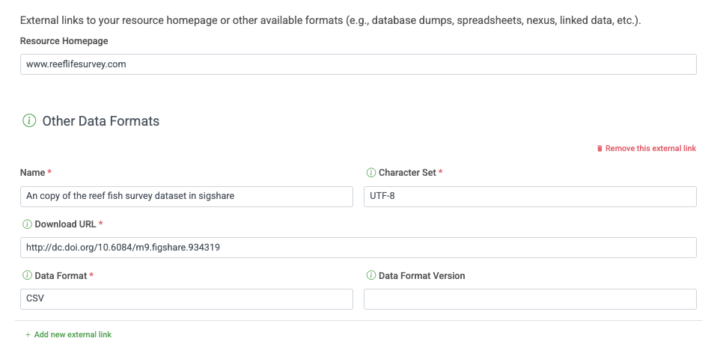Add new external link

73,335
